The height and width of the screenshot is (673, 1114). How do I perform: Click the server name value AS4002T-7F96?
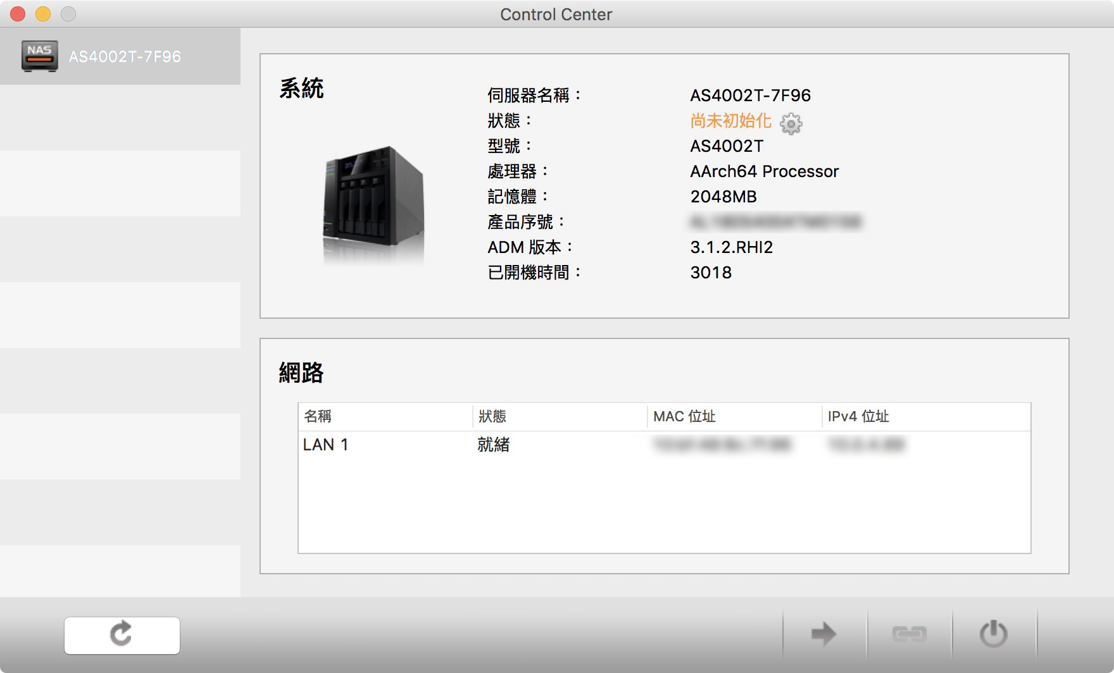(x=750, y=96)
